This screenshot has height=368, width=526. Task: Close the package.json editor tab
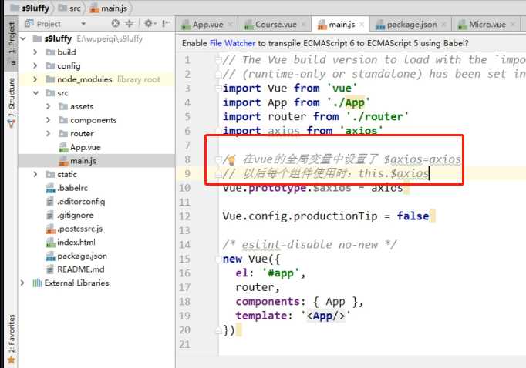click(443, 24)
